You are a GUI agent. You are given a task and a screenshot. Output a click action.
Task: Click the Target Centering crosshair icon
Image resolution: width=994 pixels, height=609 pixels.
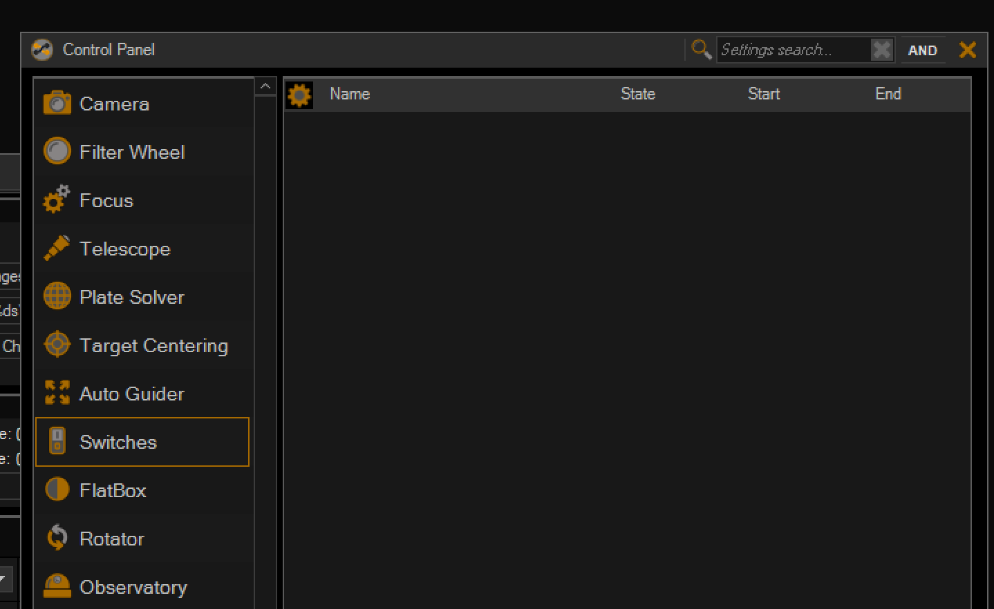57,344
